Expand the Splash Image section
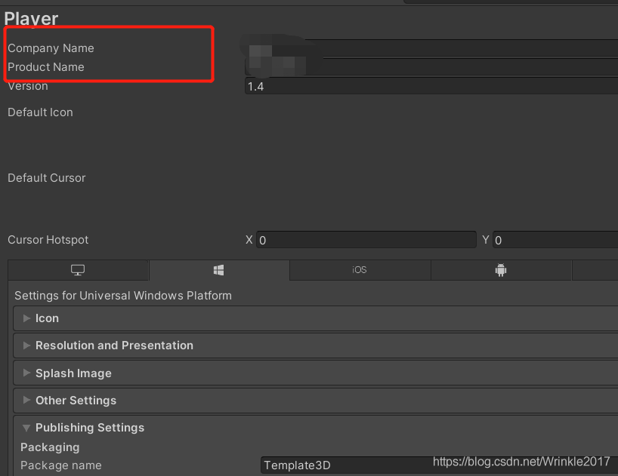 pos(315,373)
